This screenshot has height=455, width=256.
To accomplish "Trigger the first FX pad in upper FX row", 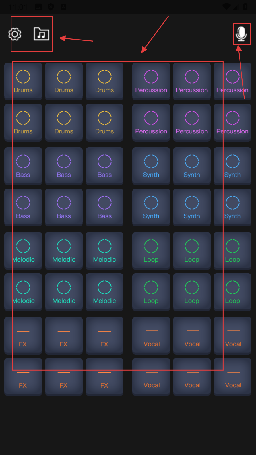I will pos(23,336).
